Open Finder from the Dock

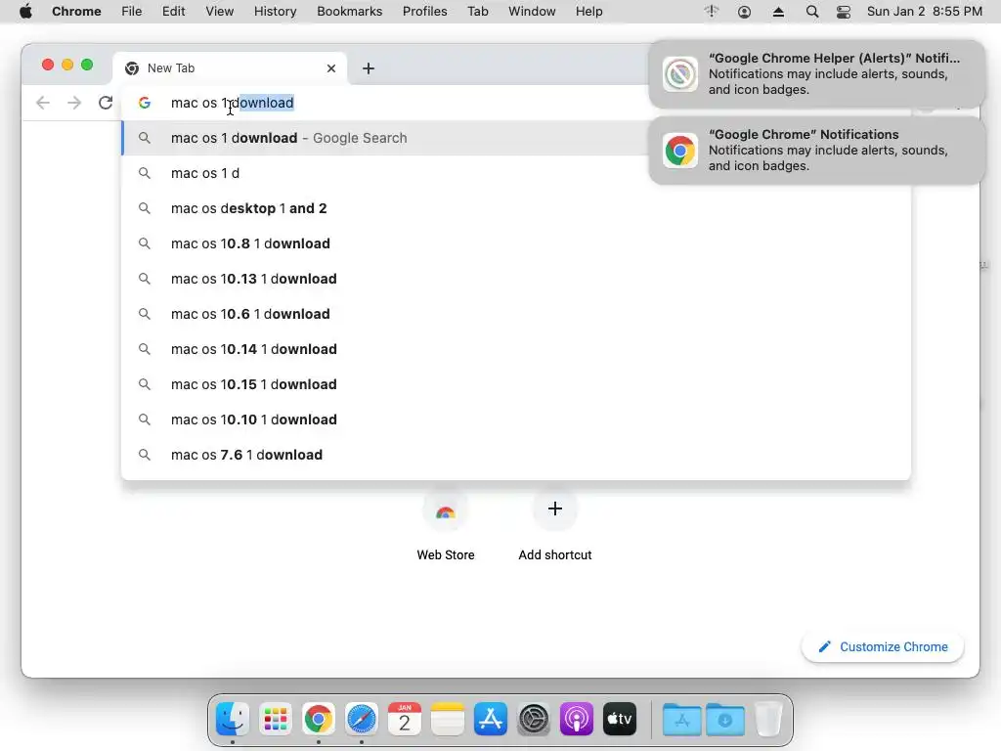click(x=233, y=719)
